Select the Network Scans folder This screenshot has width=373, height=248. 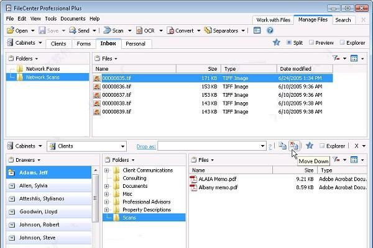point(48,77)
